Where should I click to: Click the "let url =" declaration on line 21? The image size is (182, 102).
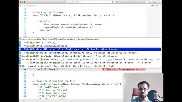pos(44,22)
